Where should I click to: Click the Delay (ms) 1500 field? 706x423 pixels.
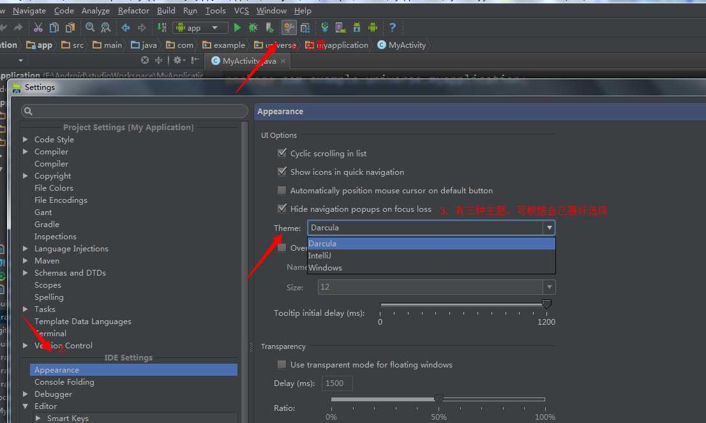[337, 383]
